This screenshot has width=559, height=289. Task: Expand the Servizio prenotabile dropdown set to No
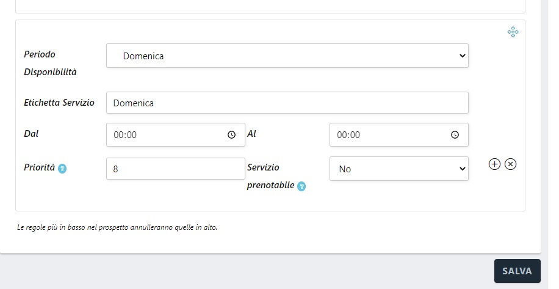[x=399, y=169]
